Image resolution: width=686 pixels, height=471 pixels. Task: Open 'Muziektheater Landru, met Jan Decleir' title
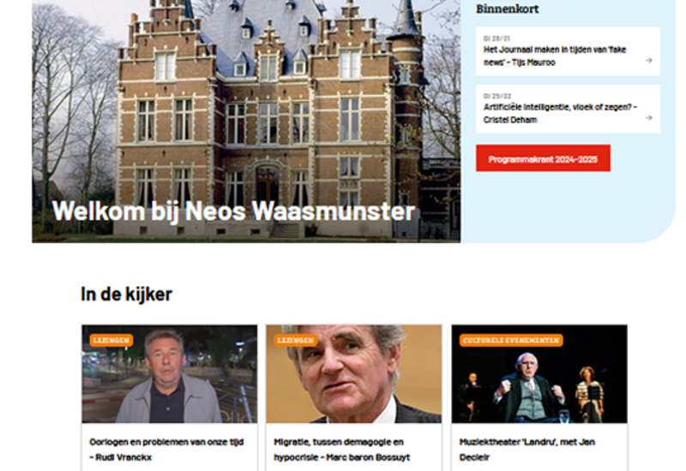coord(527,450)
